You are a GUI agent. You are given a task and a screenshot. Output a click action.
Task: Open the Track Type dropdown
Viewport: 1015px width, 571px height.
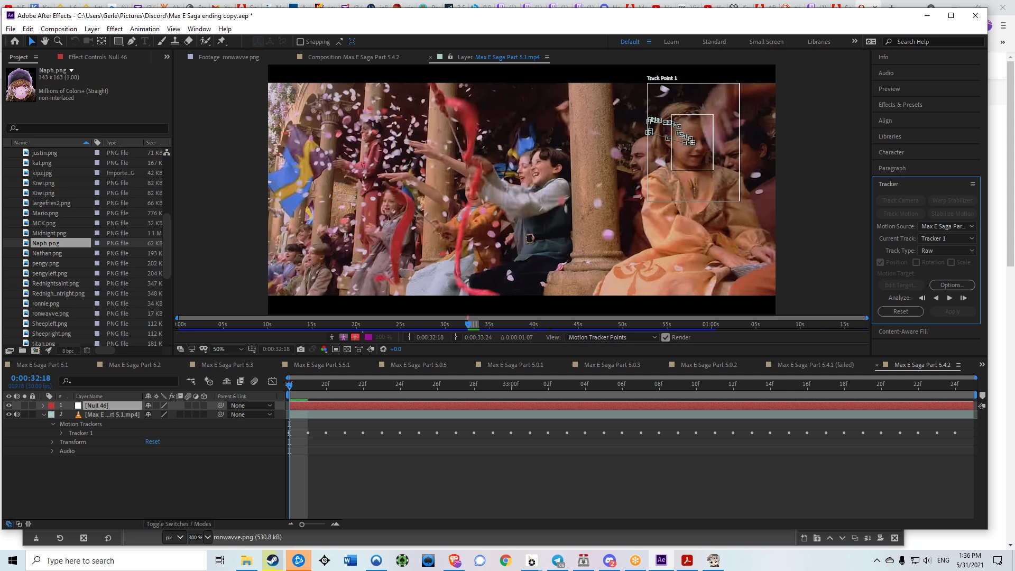(947, 251)
